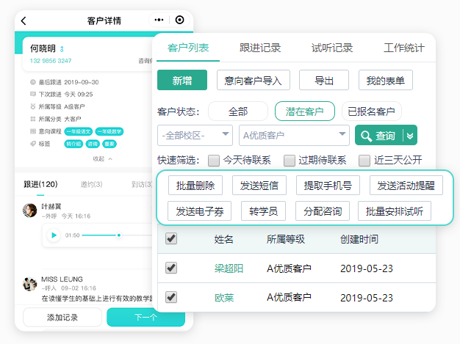Click the 下一个 button
This screenshot has height=344, width=460.
[x=145, y=317]
